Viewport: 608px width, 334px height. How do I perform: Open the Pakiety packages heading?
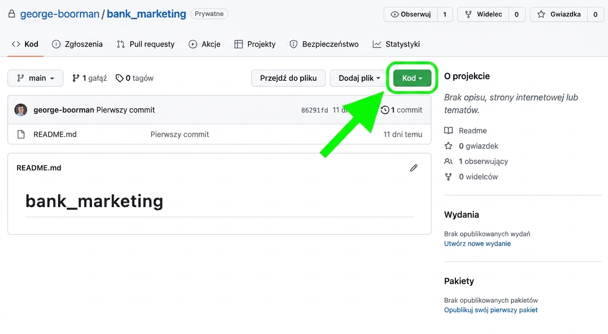[459, 281]
